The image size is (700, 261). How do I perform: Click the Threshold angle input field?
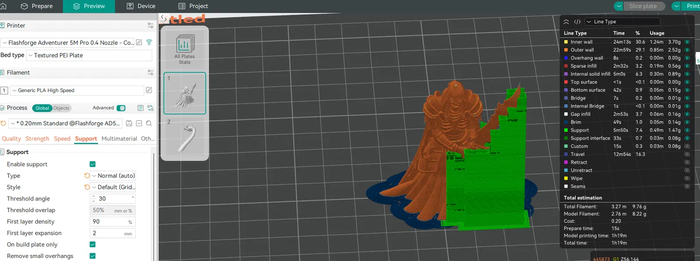click(x=112, y=199)
